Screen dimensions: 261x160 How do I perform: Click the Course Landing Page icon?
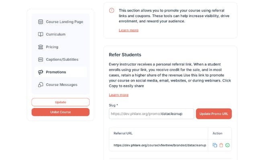41,22
